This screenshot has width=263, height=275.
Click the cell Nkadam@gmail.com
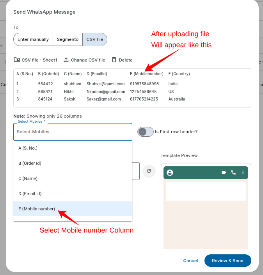[x=106, y=92]
